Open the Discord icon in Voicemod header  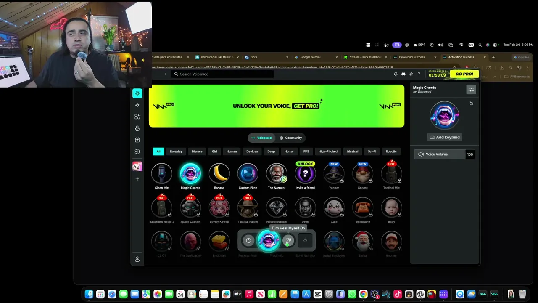[x=403, y=74]
